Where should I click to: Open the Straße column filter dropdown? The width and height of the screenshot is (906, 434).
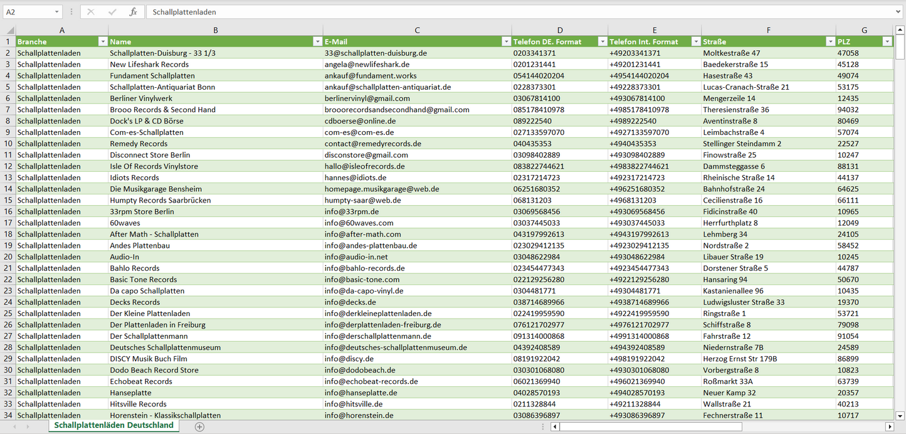(830, 41)
